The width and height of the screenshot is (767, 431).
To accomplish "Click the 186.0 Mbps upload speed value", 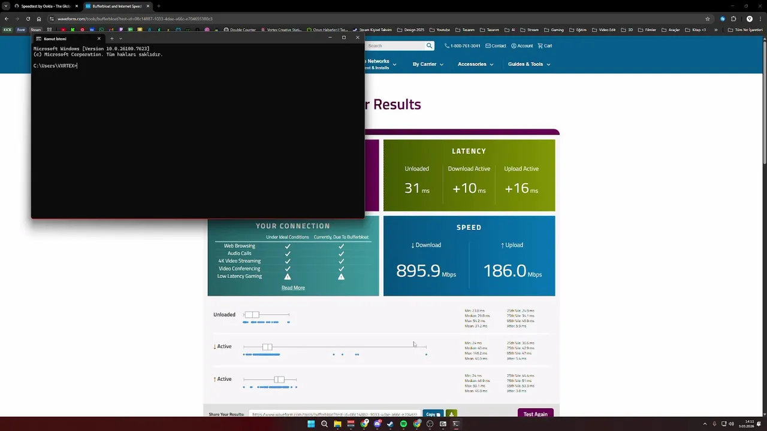I will [512, 271].
